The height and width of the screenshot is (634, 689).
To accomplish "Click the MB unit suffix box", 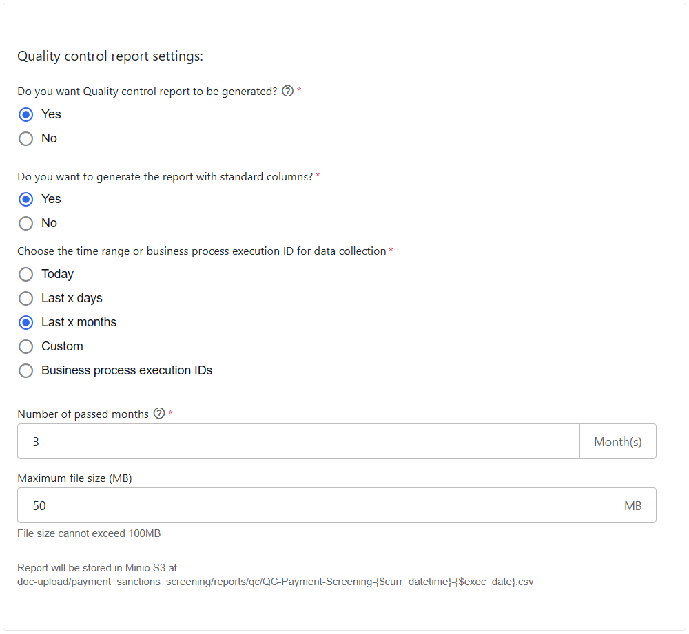I will [633, 505].
